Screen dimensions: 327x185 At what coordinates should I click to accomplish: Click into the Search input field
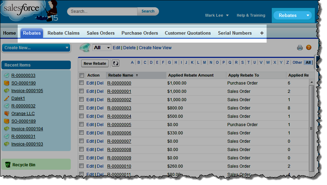[102, 11]
